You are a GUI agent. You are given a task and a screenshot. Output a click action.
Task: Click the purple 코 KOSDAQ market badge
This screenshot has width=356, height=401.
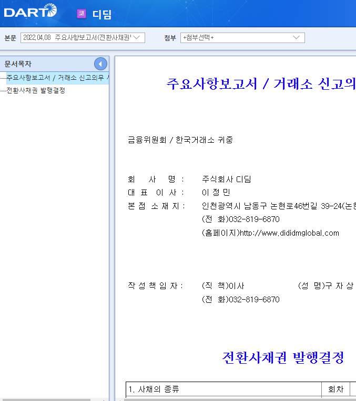coord(82,14)
